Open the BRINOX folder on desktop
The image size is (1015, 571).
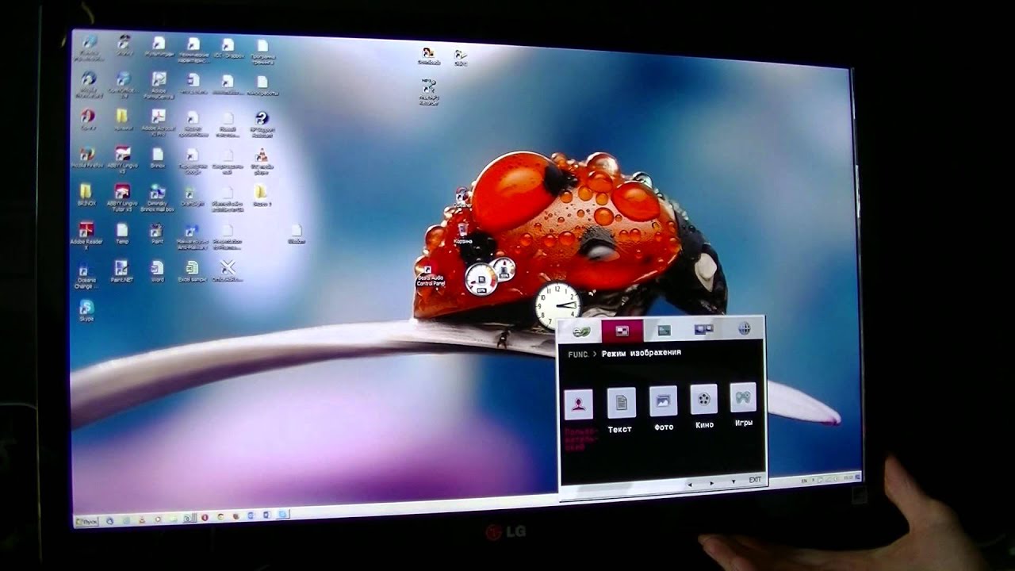point(86,195)
